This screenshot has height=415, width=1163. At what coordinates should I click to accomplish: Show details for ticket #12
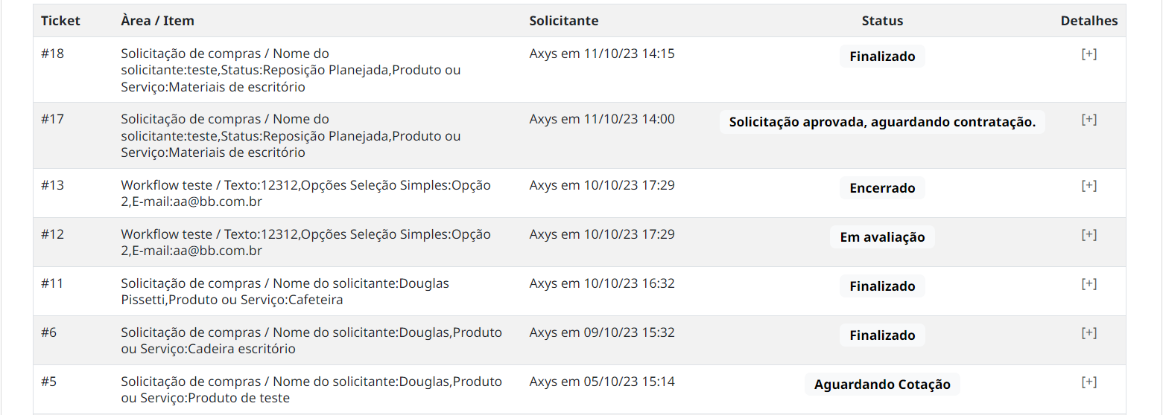[1088, 234]
